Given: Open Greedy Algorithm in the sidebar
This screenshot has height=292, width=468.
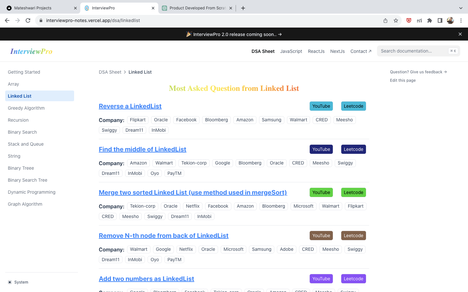Looking at the screenshot, I should pos(40,108).
